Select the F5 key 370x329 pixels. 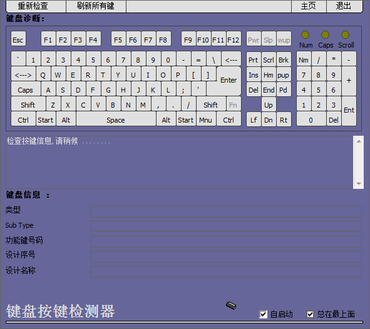[x=118, y=39]
